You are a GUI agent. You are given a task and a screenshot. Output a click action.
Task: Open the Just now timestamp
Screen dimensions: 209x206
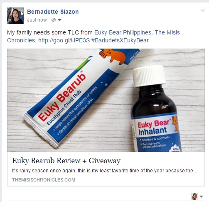[37, 20]
